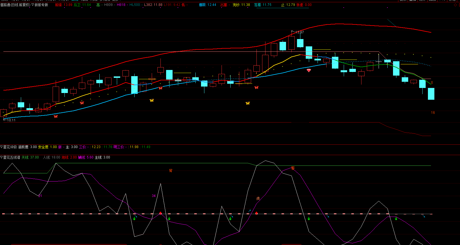Viewport: 460px width, 245px height.
Task: Click the last red butterfly before the breakout
Action: pyautogui.click(x=256, y=87)
